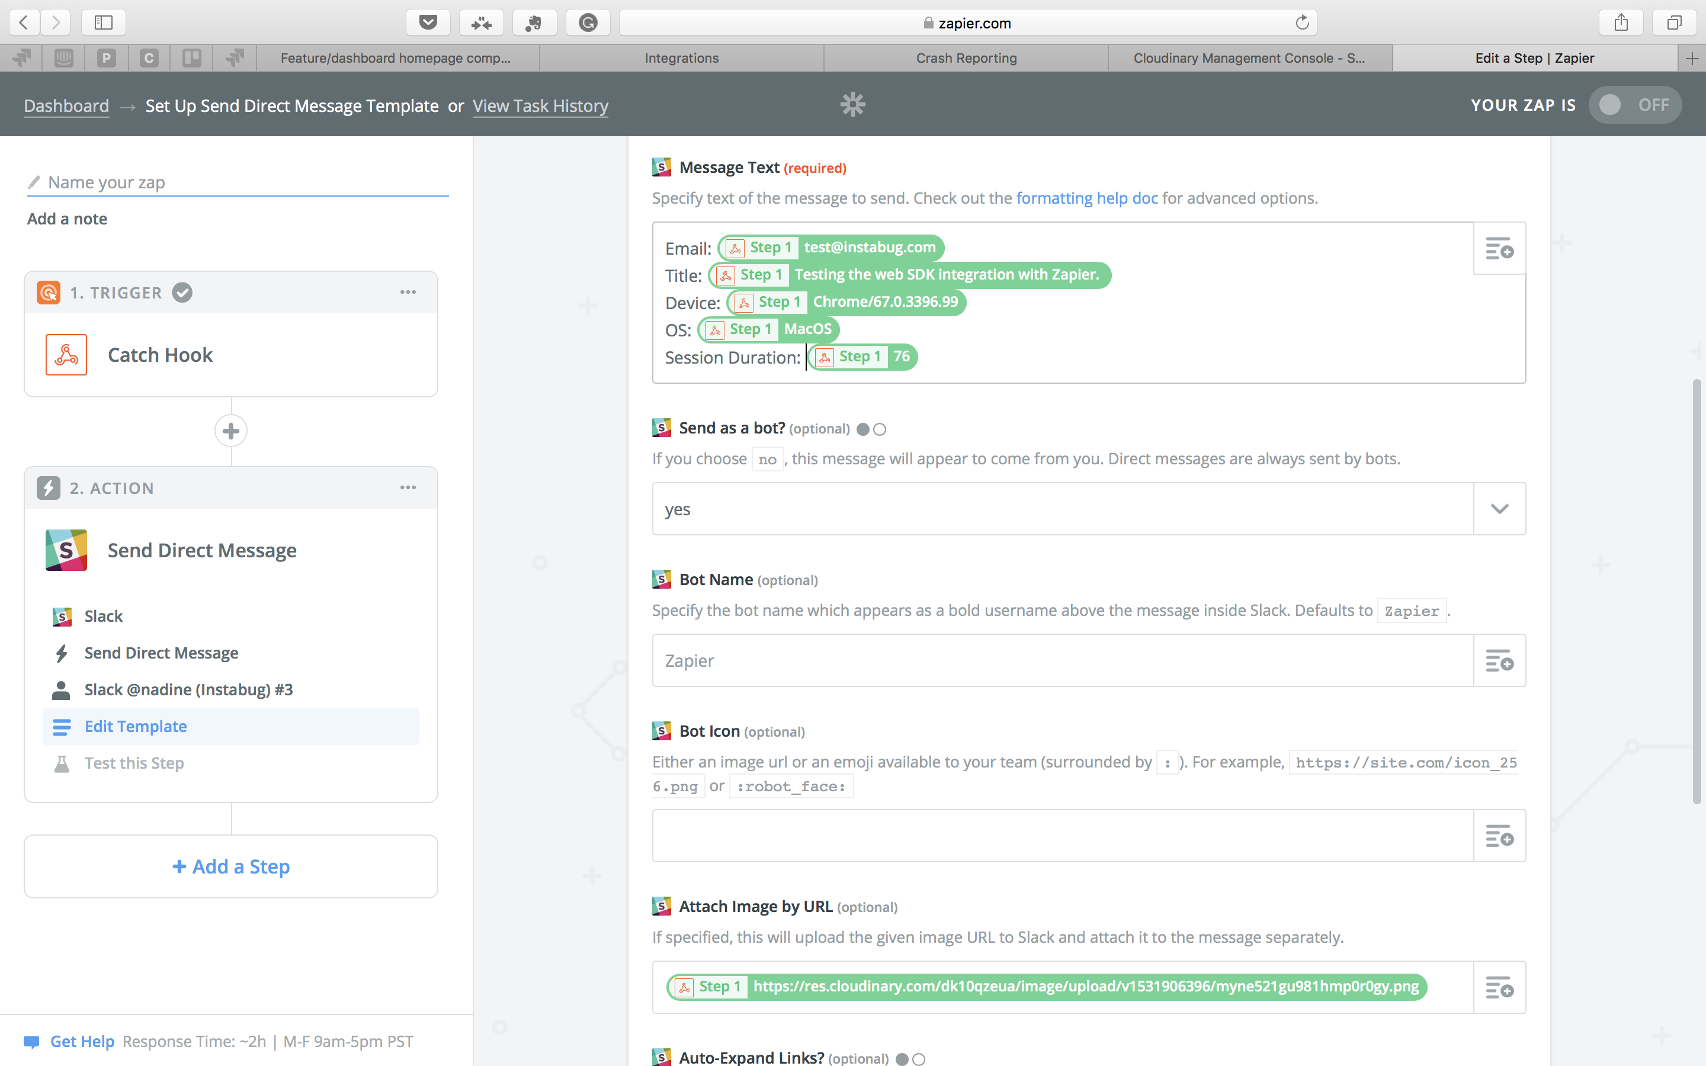Select empty radio next to Auto-Expand Links
This screenshot has width=1706, height=1066.
(919, 1059)
